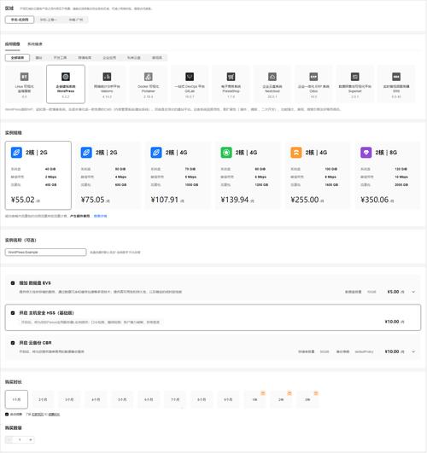427x453 pixels.
Task: Choose the Nextcloud cloud drive image
Action: tap(272, 84)
